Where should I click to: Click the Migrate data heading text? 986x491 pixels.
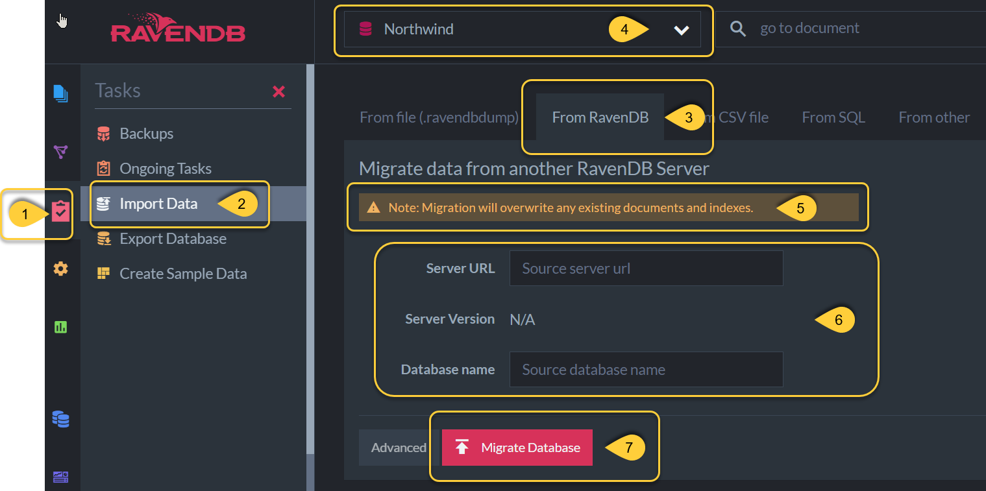pos(534,169)
